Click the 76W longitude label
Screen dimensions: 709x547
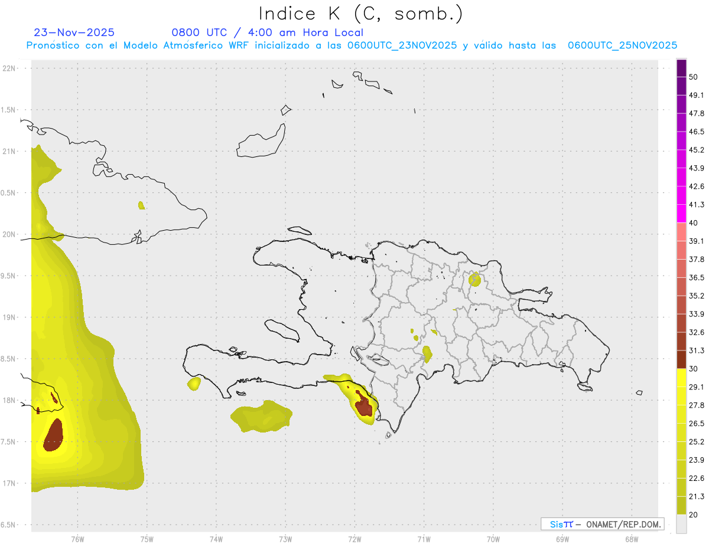point(77,539)
